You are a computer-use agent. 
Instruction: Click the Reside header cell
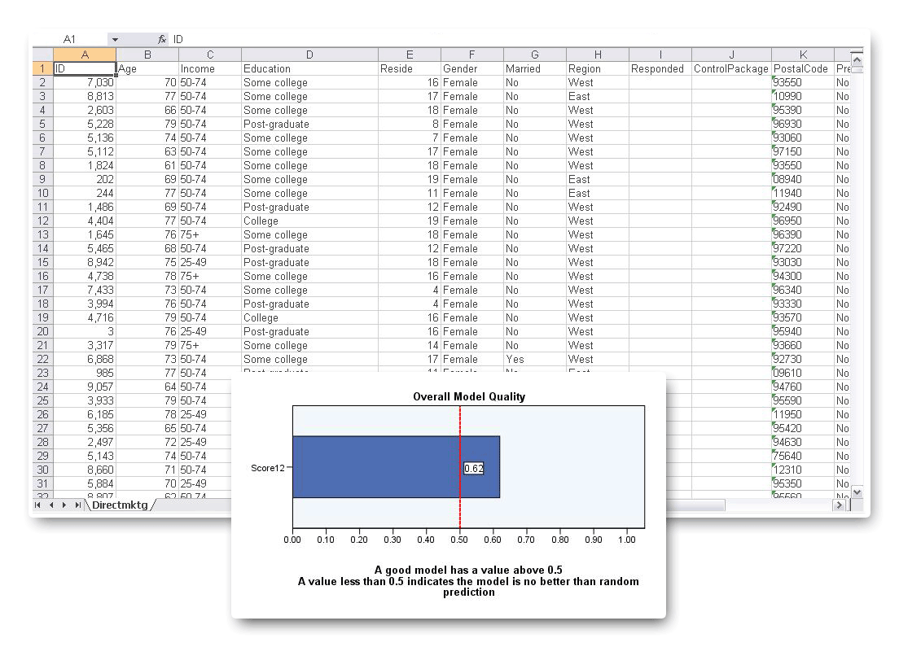[x=410, y=68]
